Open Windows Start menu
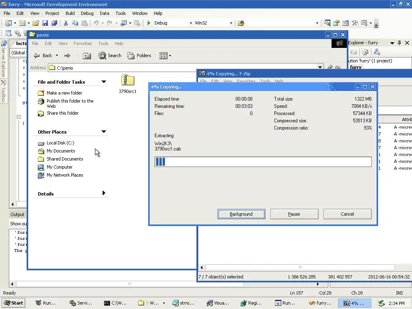This screenshot has height=309, width=412. 14,303
